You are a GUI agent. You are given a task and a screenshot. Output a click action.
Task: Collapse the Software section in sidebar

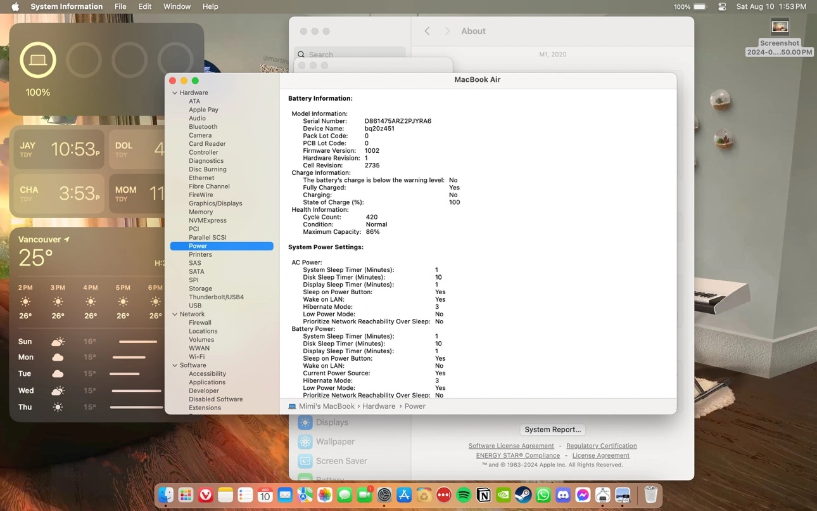(175, 366)
